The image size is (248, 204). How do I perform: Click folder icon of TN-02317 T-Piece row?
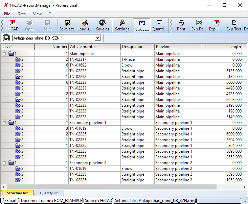pos(18,59)
